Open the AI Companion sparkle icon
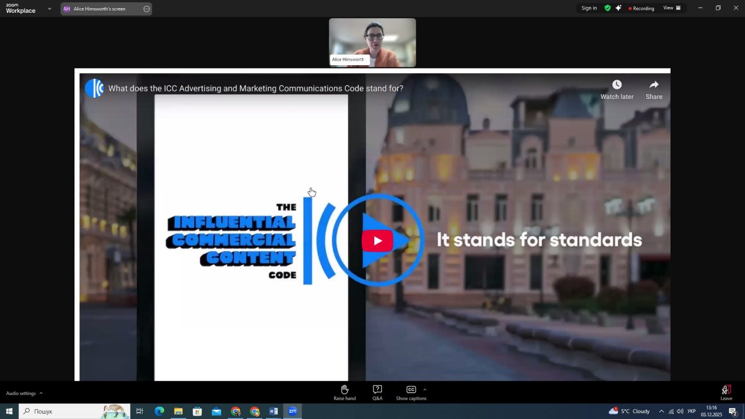 [618, 8]
